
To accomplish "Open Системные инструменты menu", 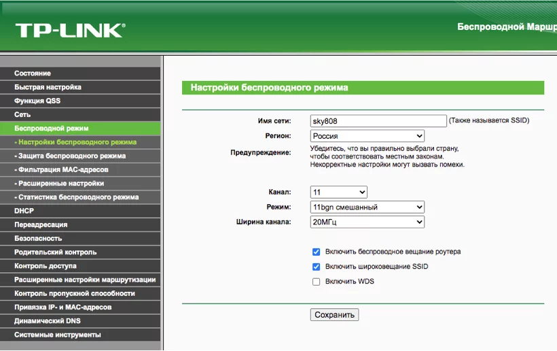I will (x=80, y=335).
